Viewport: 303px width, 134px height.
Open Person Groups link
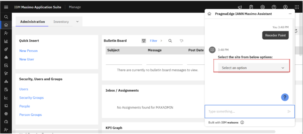tap(30, 115)
